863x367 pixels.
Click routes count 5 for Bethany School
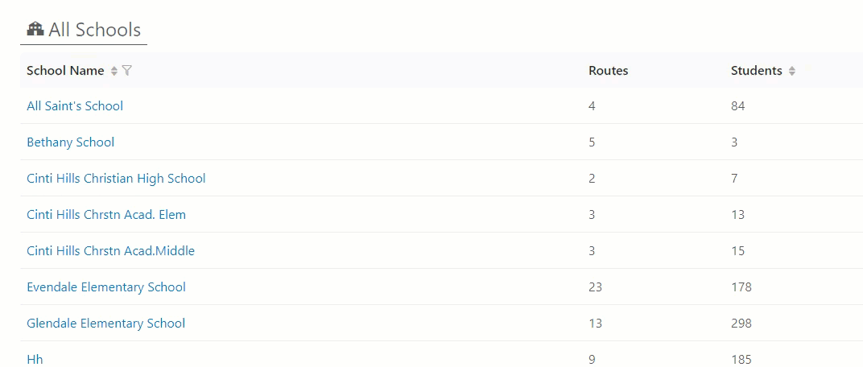(x=593, y=142)
